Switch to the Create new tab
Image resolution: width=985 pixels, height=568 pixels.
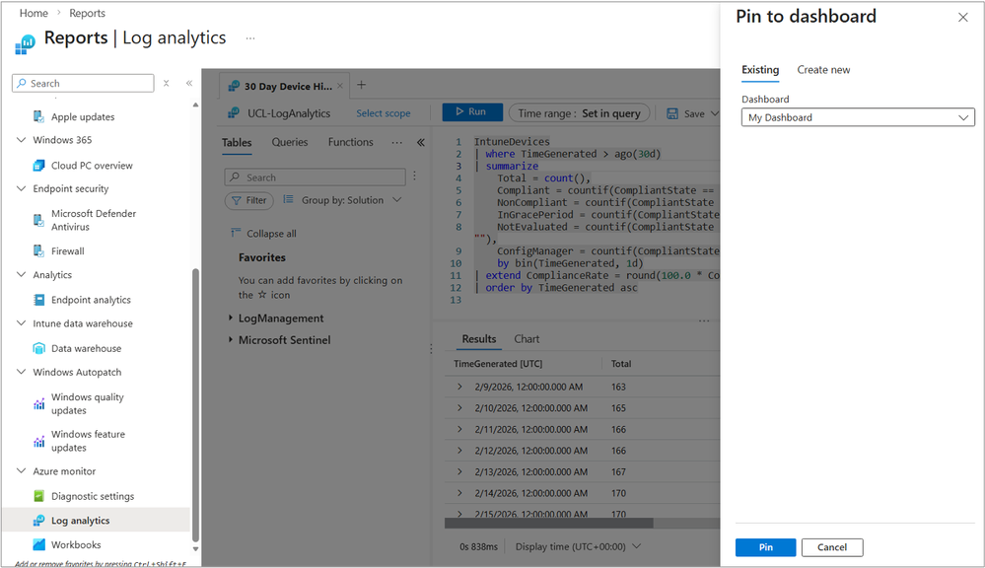823,70
